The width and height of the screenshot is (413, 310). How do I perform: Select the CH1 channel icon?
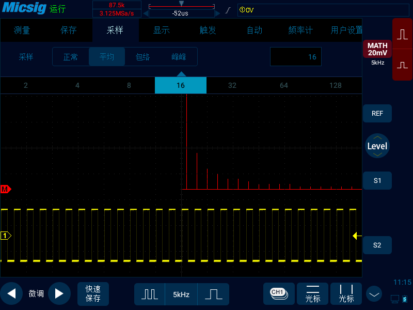pyautogui.click(x=279, y=293)
